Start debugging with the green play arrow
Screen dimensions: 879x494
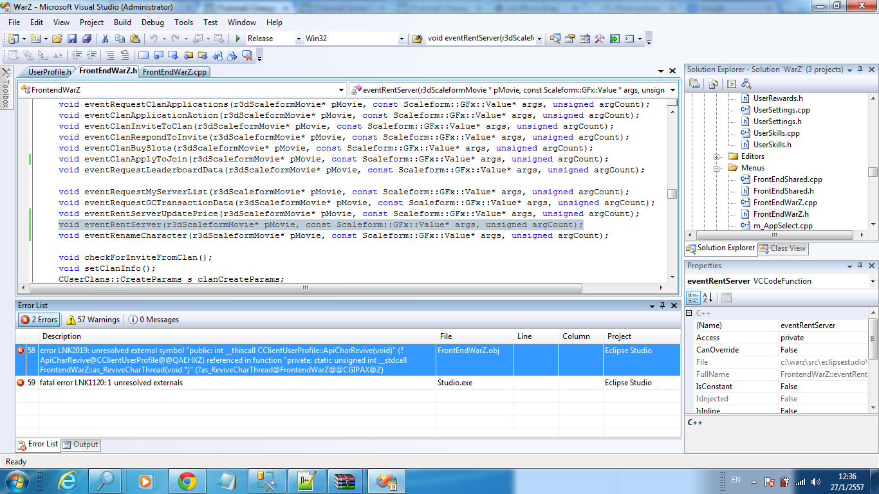(238, 39)
